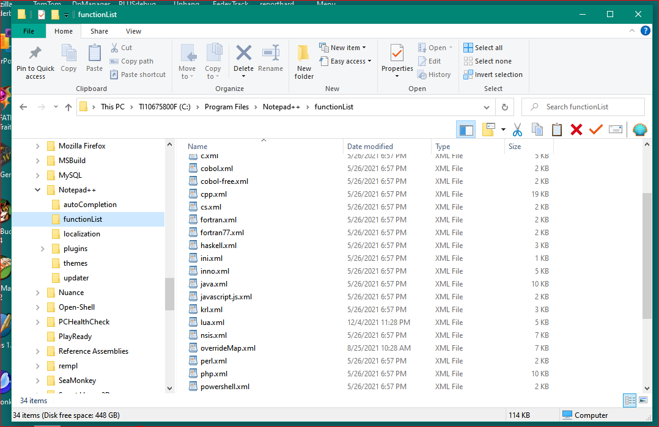Switch to large icons view in bottom corner
This screenshot has height=427, width=659.
click(644, 400)
